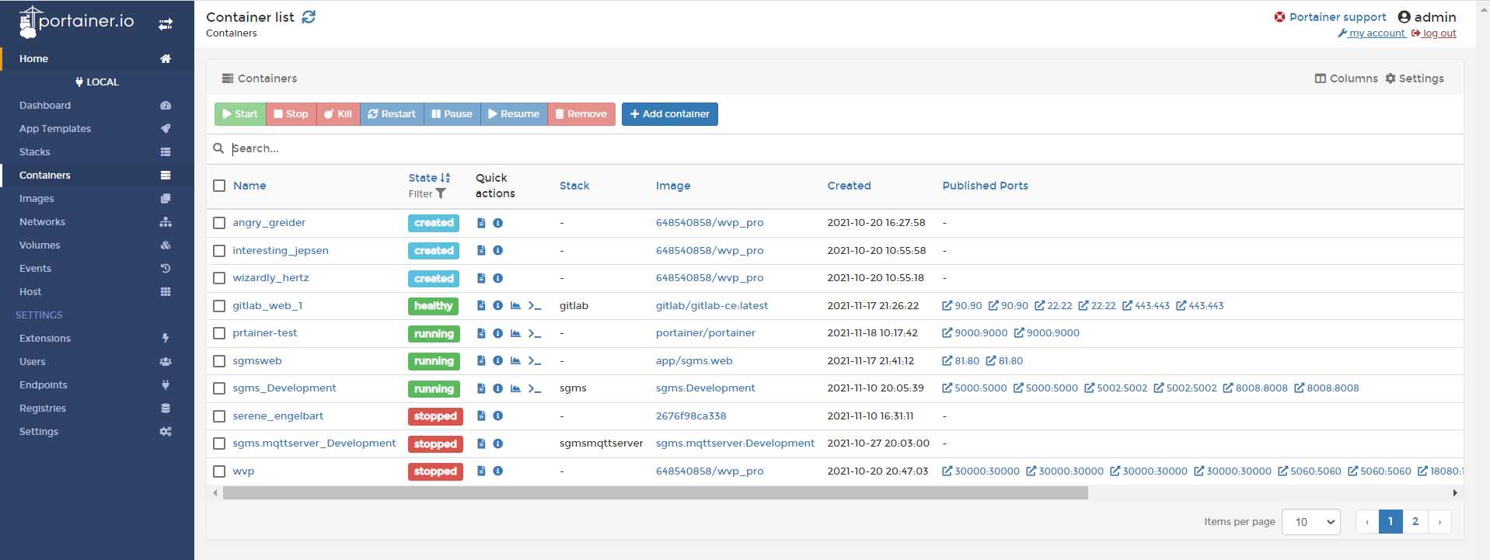Sort containers by Image column
This screenshot has height=560, width=1490.
[x=673, y=186]
